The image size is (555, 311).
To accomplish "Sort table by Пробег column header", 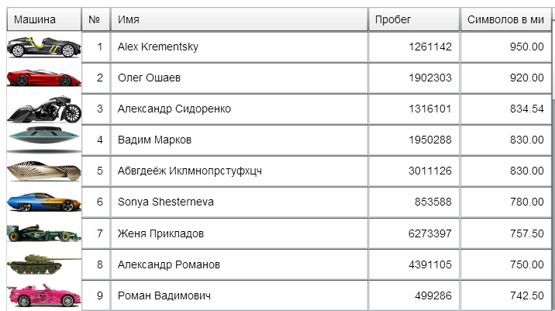I will [x=414, y=19].
